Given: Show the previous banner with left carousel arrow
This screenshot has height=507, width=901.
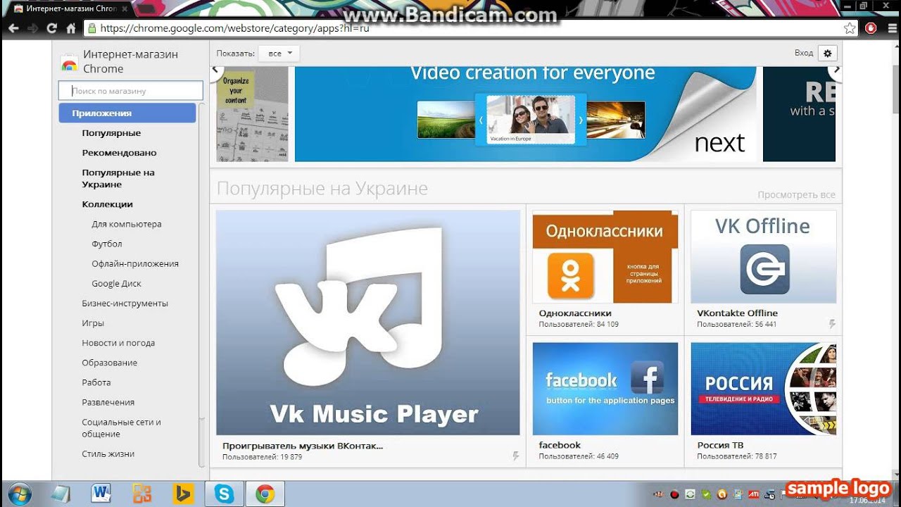Looking at the screenshot, I should 216,69.
